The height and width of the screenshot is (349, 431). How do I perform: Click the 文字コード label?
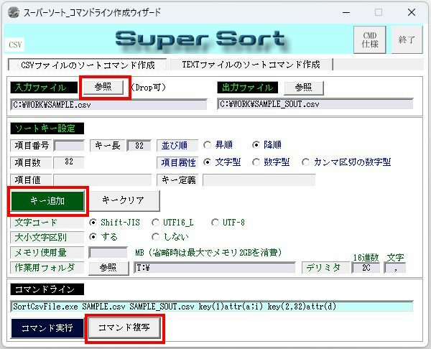pos(47,223)
